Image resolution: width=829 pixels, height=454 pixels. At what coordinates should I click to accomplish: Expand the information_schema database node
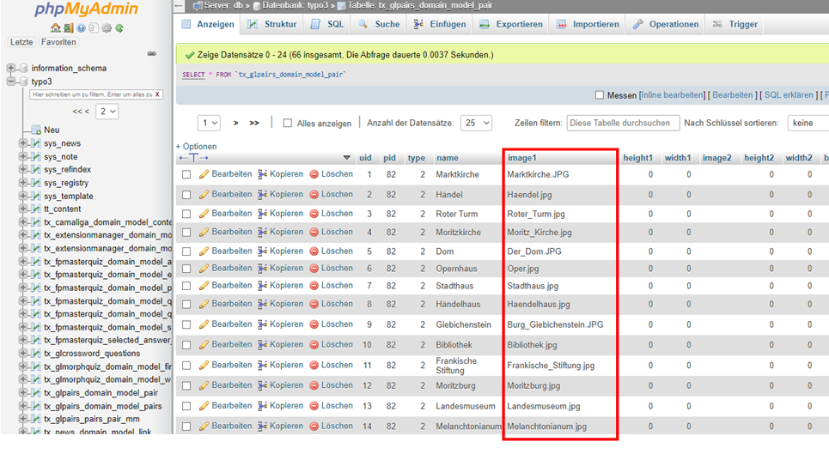pos(10,68)
